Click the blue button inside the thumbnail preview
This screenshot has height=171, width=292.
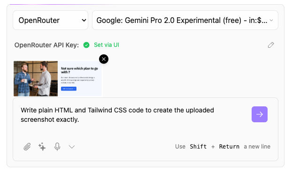coord(69,89)
